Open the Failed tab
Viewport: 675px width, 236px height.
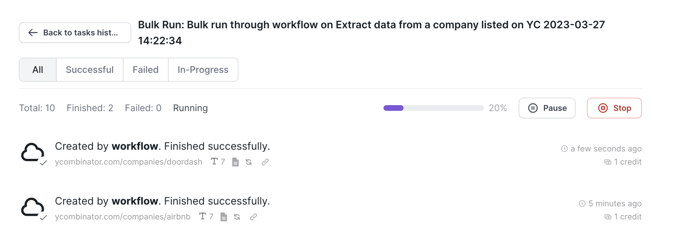145,70
